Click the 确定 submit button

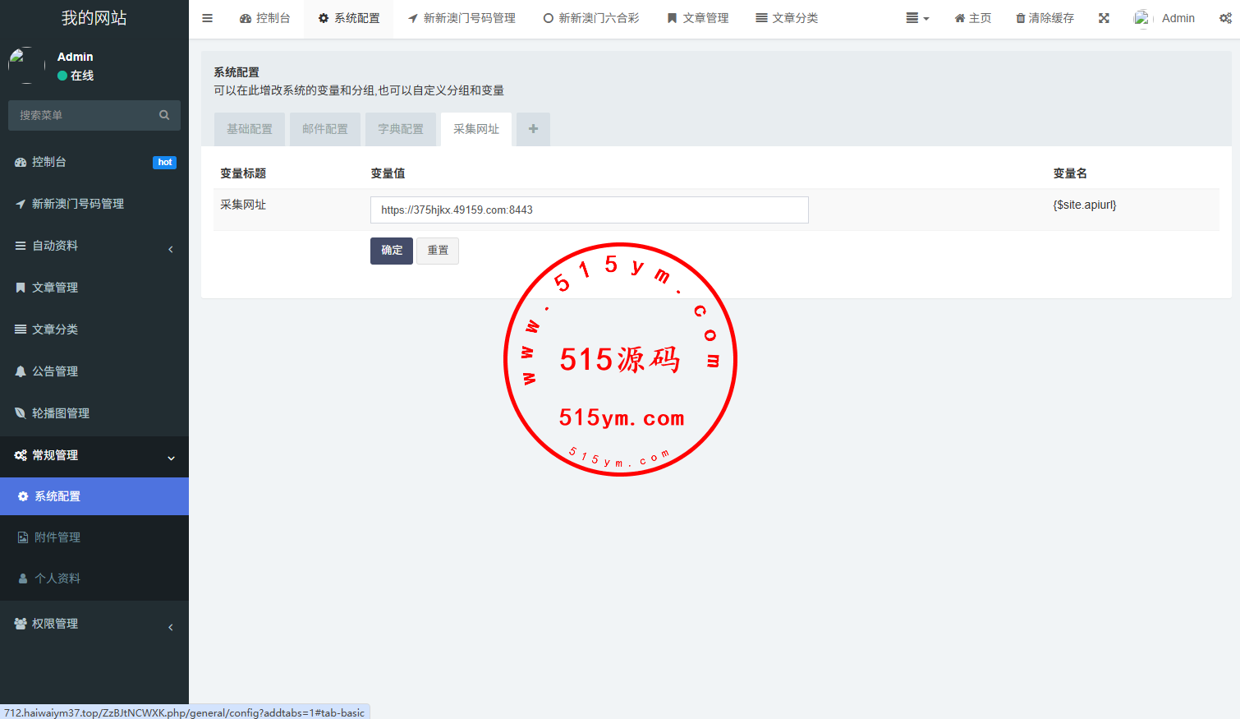[392, 251]
